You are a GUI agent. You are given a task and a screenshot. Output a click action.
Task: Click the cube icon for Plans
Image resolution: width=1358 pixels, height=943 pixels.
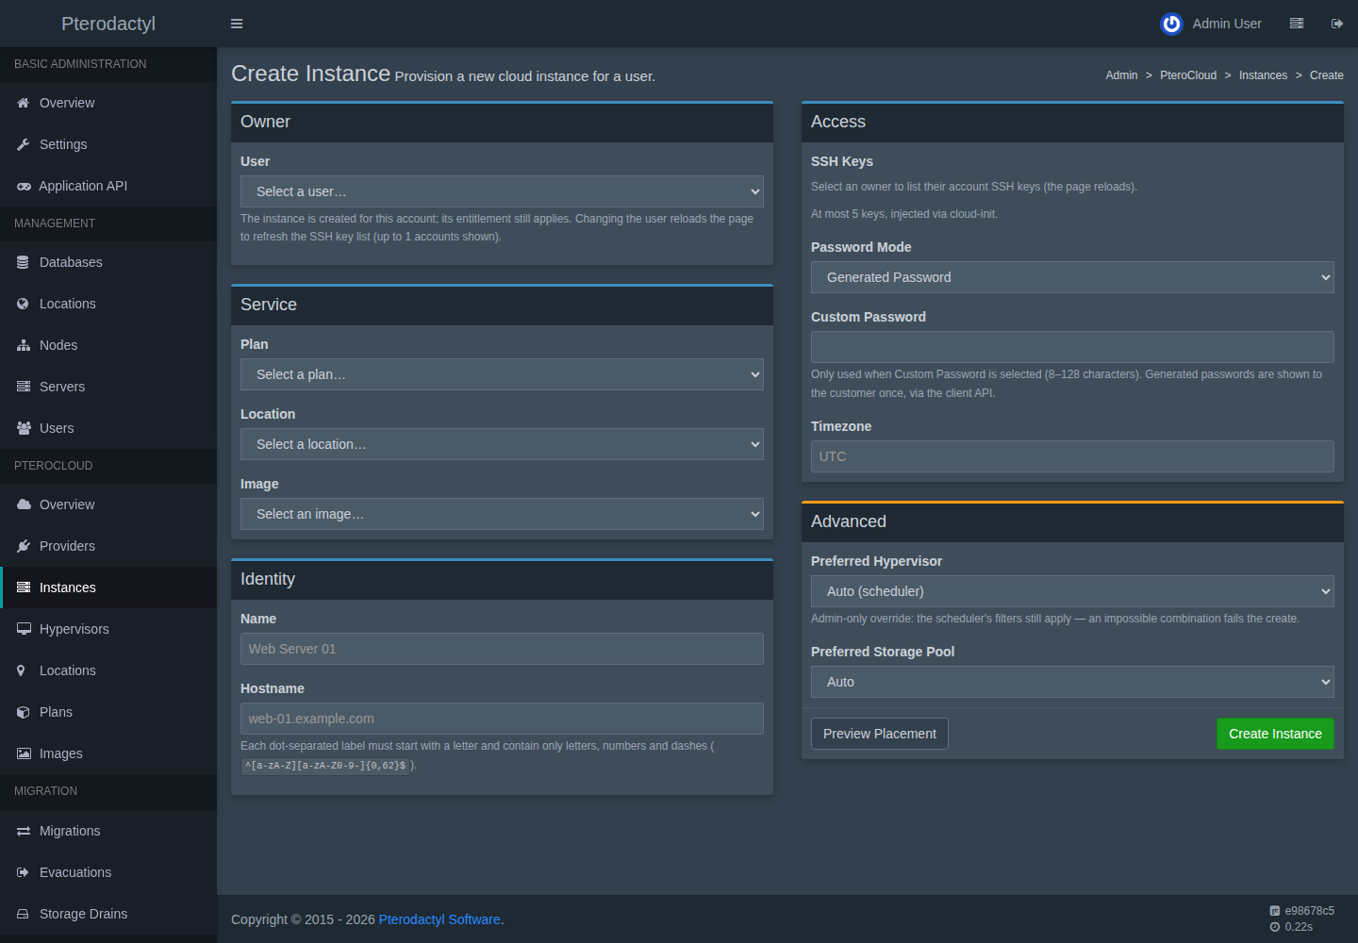tap(24, 712)
